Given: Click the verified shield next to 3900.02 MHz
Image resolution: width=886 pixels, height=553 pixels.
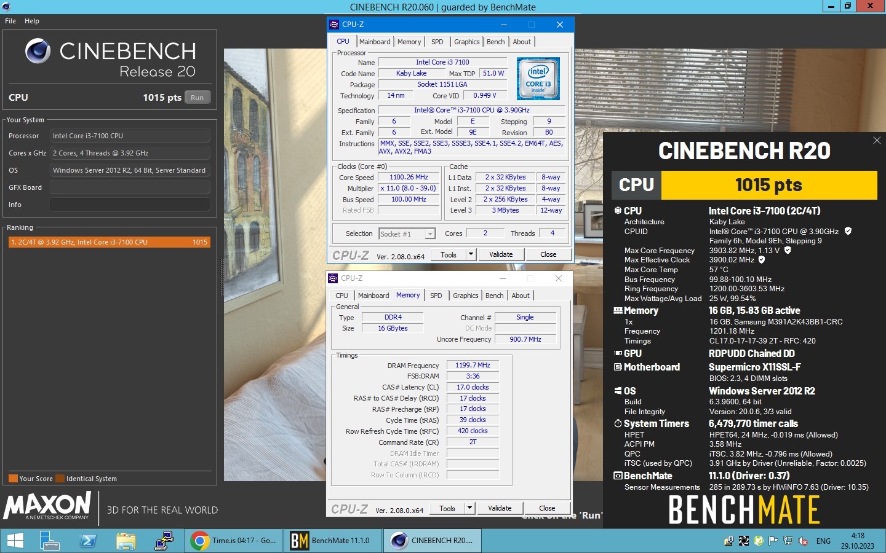Looking at the screenshot, I should pos(761,259).
